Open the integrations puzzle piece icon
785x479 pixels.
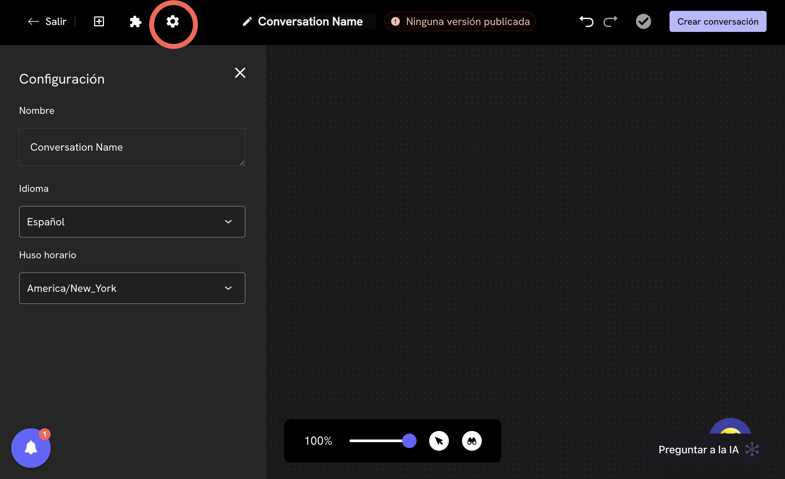(136, 22)
